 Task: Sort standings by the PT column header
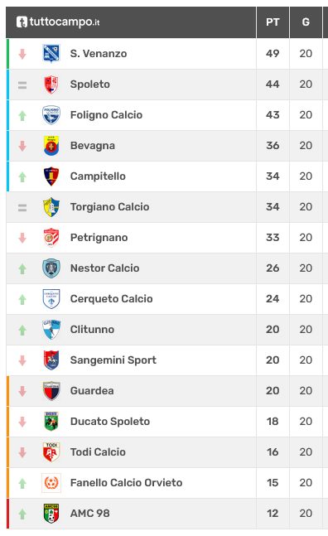[273, 22]
